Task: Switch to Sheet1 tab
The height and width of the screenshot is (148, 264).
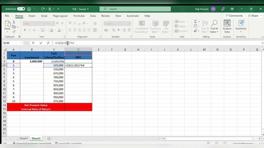Action: point(24,139)
